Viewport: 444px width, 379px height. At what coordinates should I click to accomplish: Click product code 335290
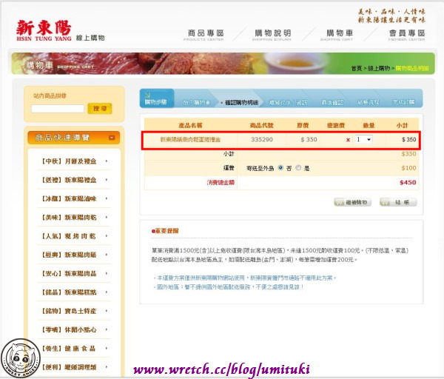[262, 139]
